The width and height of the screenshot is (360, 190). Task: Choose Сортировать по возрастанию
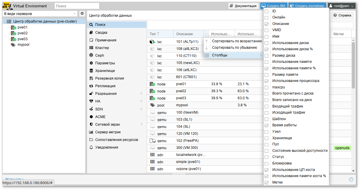236,41
